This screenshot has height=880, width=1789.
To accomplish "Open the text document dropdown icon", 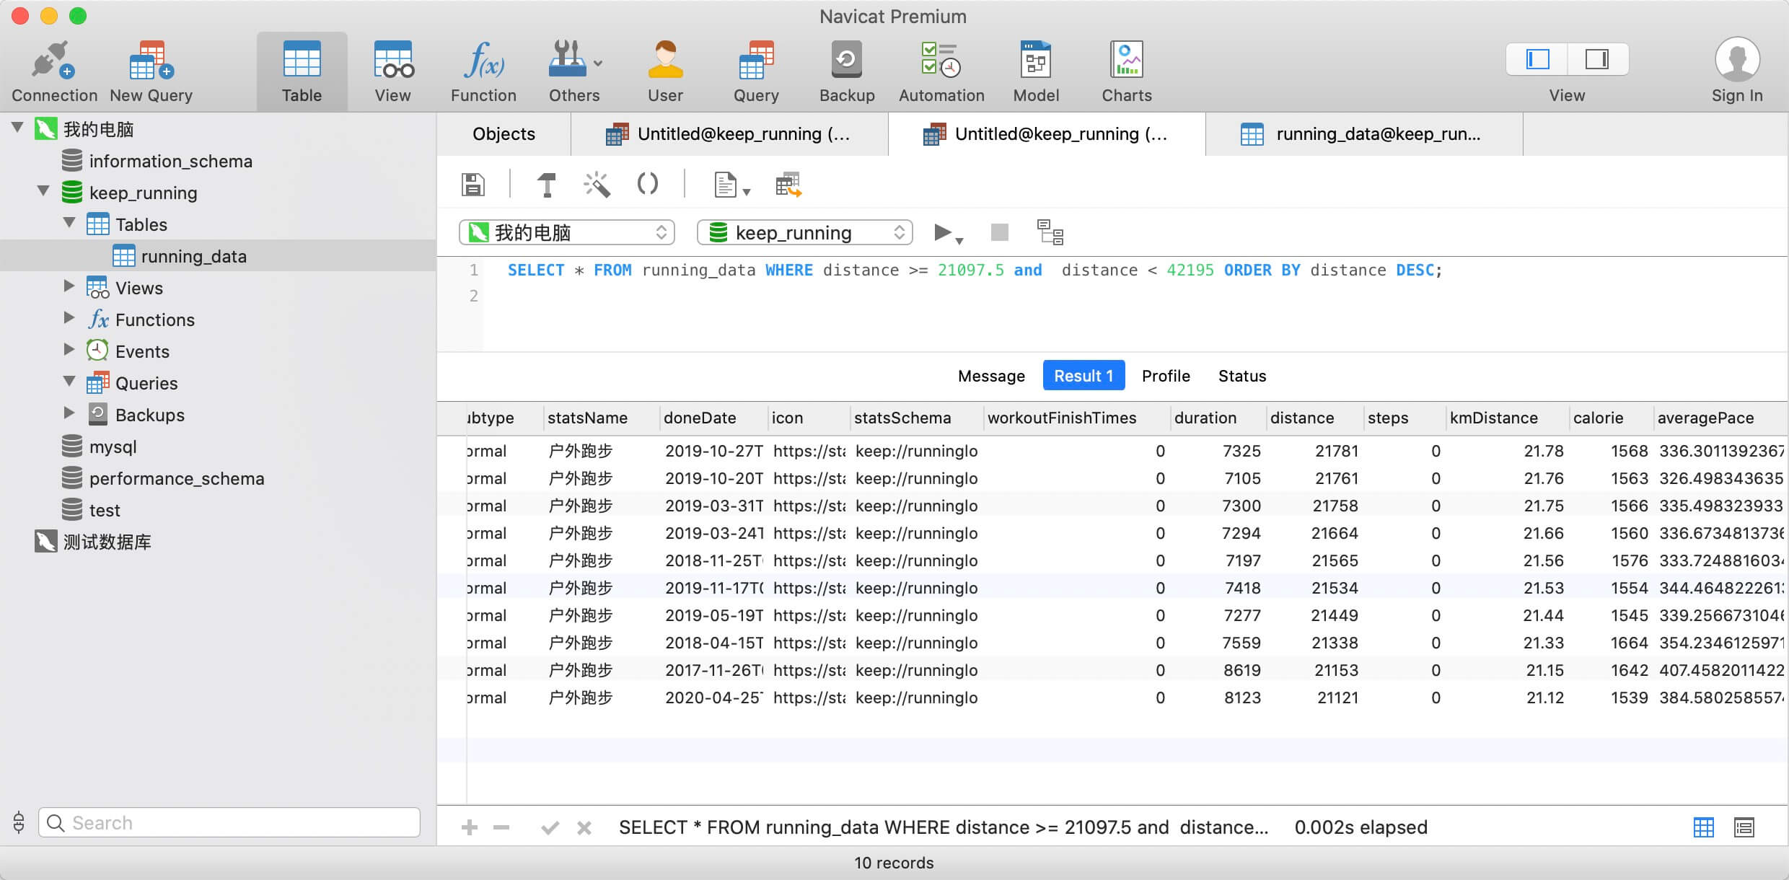I will coord(731,185).
